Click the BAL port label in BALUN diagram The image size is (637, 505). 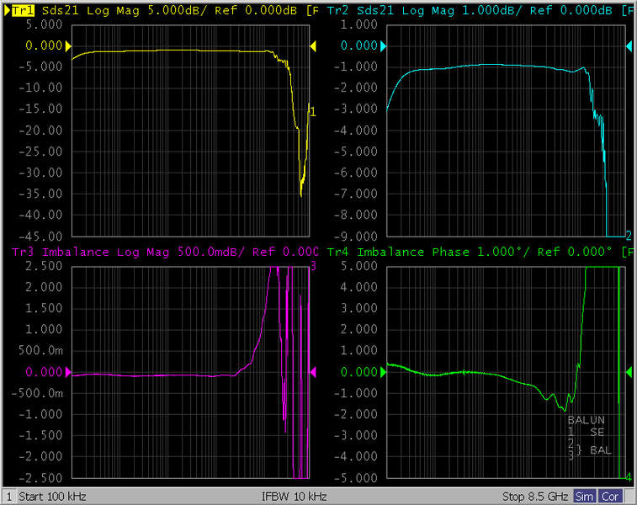point(601,450)
